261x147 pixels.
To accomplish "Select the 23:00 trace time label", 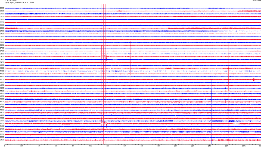I will tap(2, 137).
